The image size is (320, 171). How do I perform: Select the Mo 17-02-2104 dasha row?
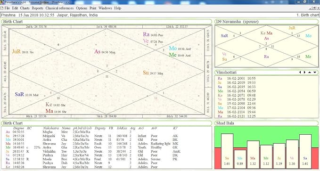(237, 108)
